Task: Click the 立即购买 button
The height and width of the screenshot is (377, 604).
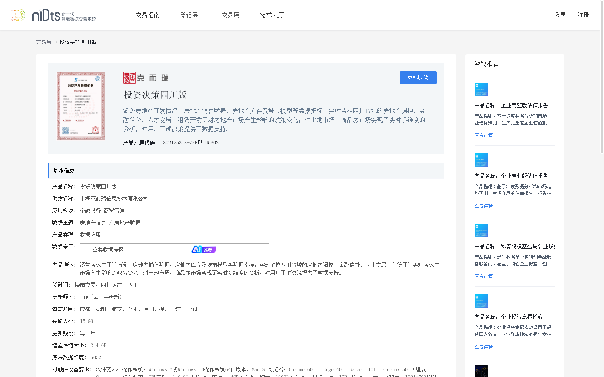Action: 418,78
